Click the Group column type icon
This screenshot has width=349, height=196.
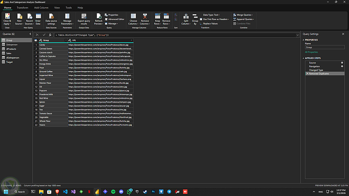[x=41, y=40]
